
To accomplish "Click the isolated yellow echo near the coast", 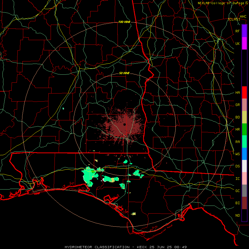I will pos(134,214).
